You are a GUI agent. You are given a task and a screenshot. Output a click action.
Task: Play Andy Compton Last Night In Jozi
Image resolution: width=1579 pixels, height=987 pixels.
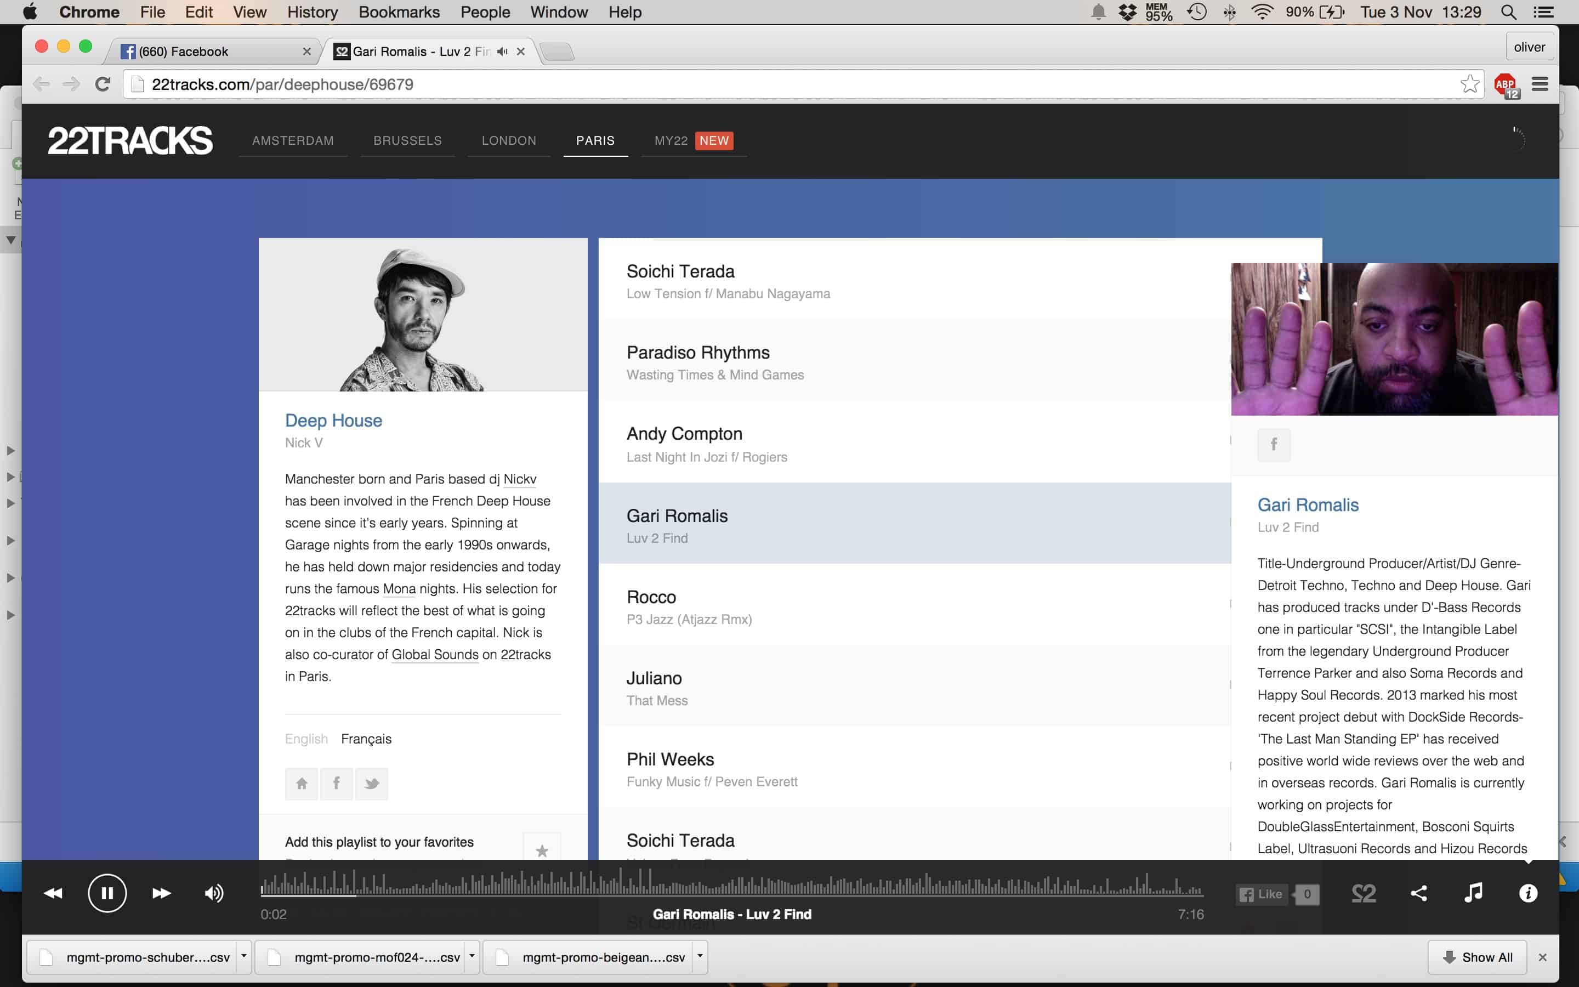(x=914, y=443)
